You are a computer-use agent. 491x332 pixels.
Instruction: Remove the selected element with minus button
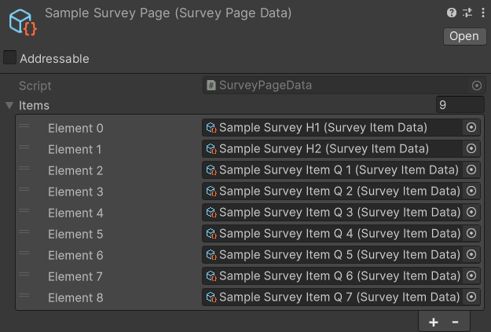click(x=456, y=322)
